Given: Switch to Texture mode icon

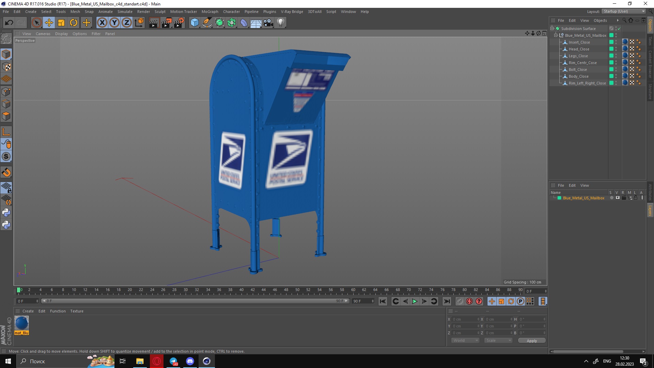Looking at the screenshot, I should pyautogui.click(x=6, y=67).
